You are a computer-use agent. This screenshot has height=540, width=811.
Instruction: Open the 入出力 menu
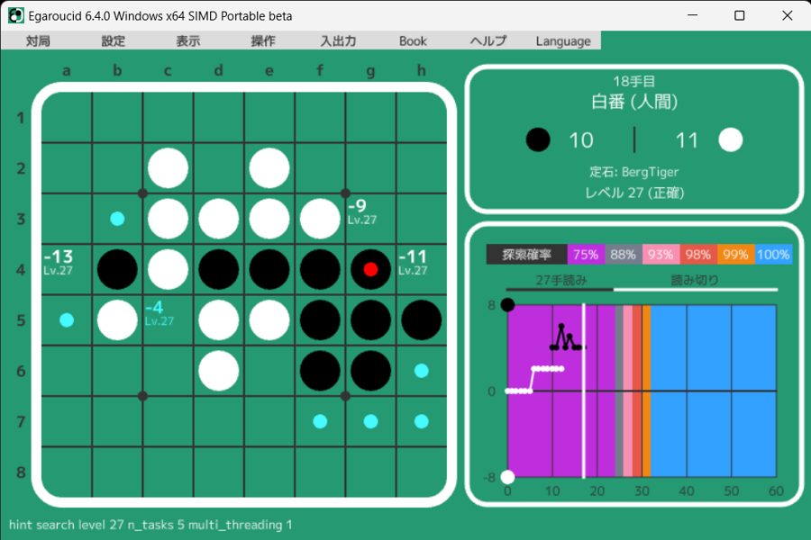click(x=339, y=40)
